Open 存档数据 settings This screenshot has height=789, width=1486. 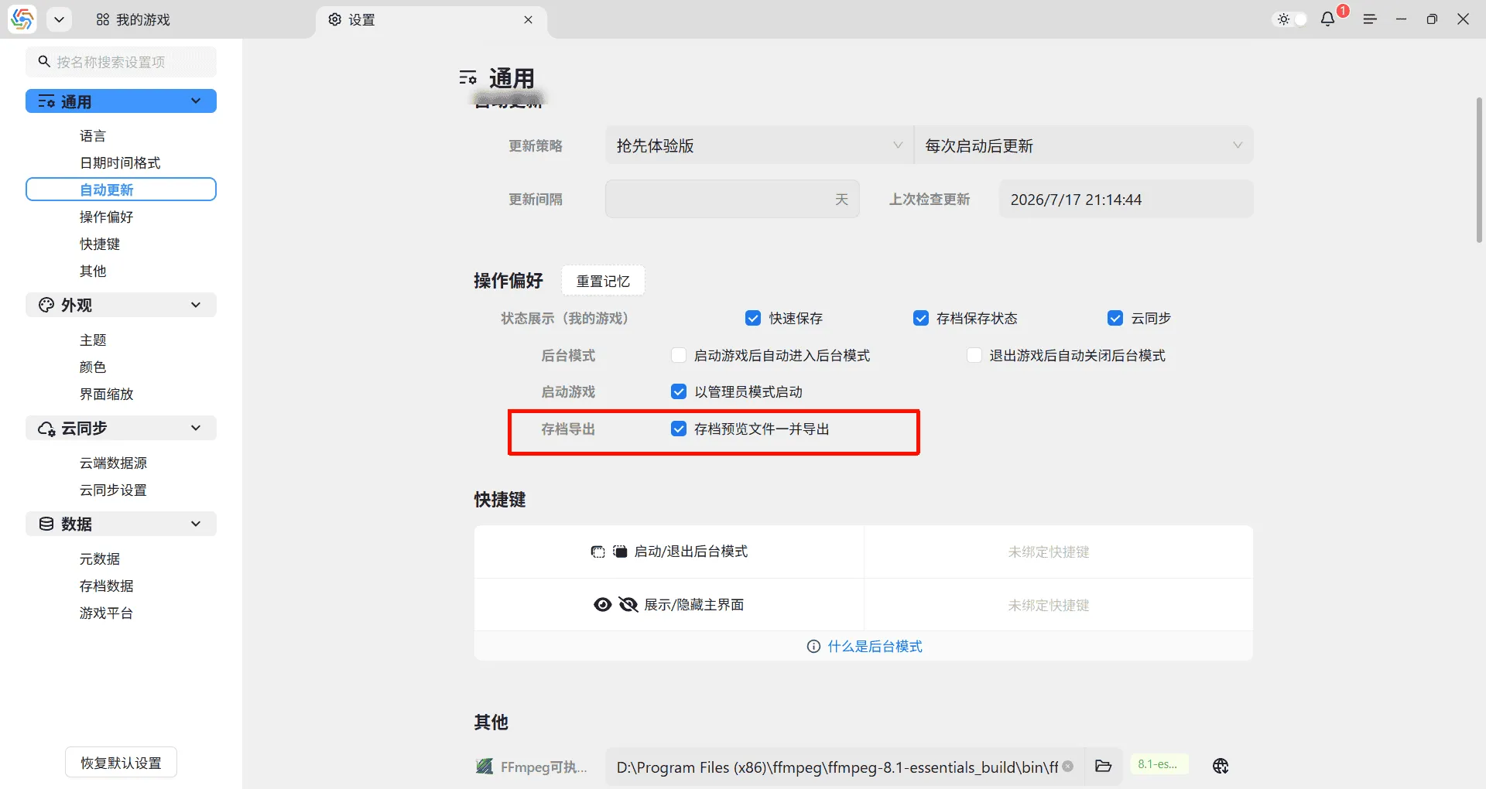click(106, 586)
